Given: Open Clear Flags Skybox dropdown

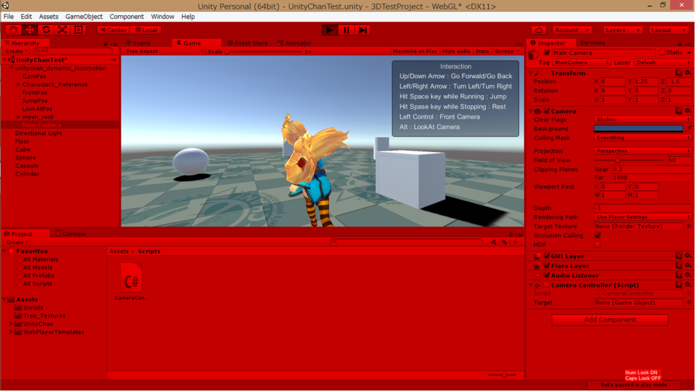Looking at the screenshot, I should (x=643, y=119).
